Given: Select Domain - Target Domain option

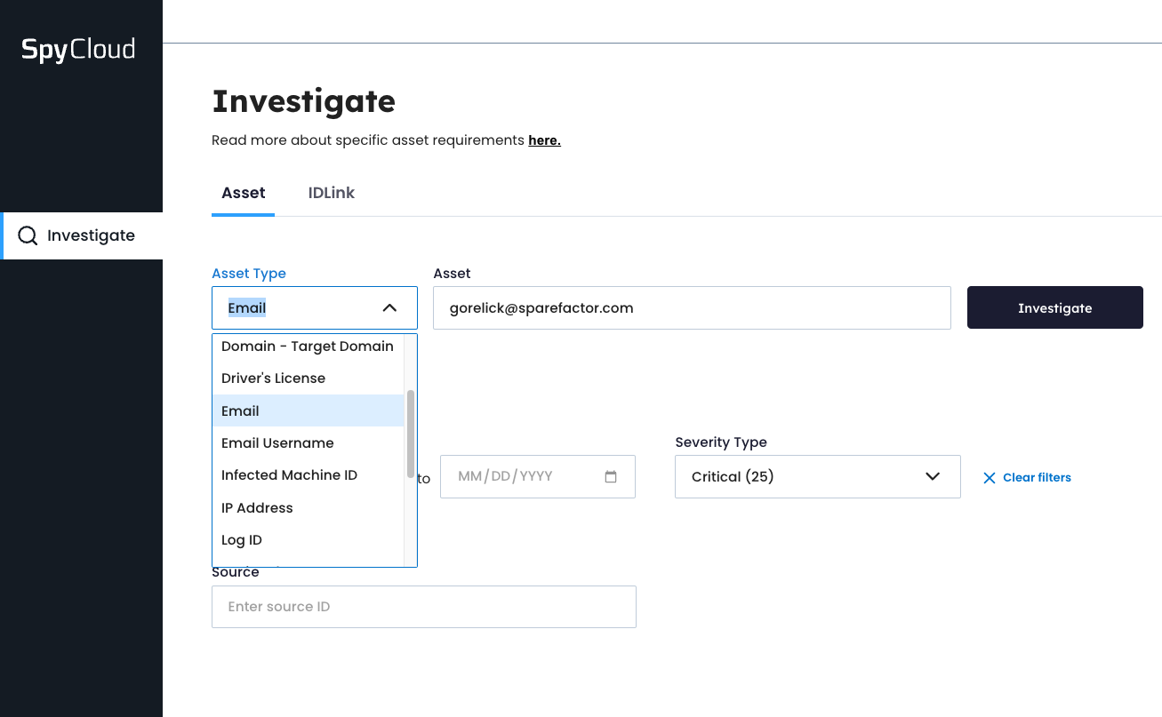Looking at the screenshot, I should (307, 347).
